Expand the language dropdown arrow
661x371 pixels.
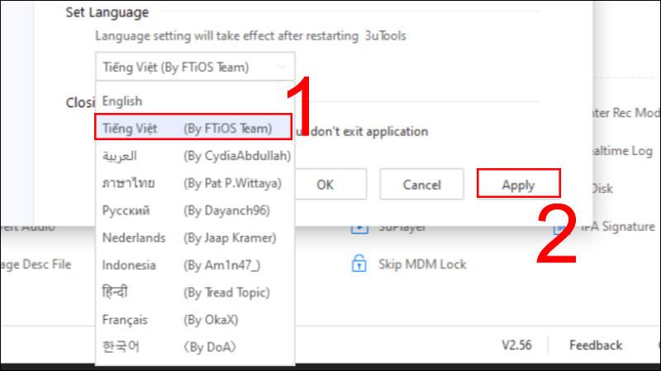click(x=281, y=67)
